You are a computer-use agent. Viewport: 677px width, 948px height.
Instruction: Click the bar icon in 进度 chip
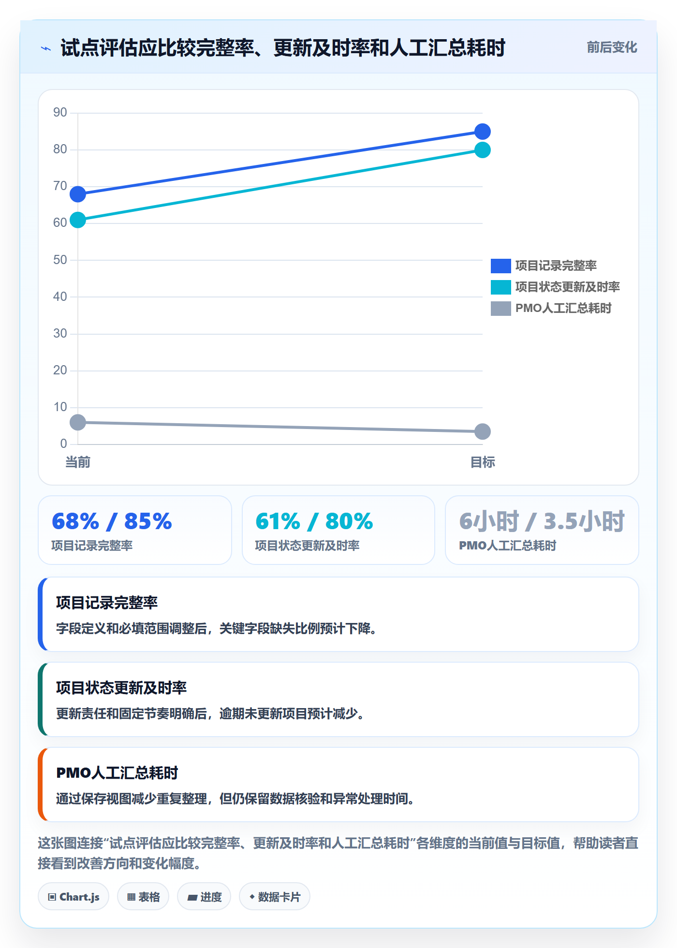[x=192, y=898]
